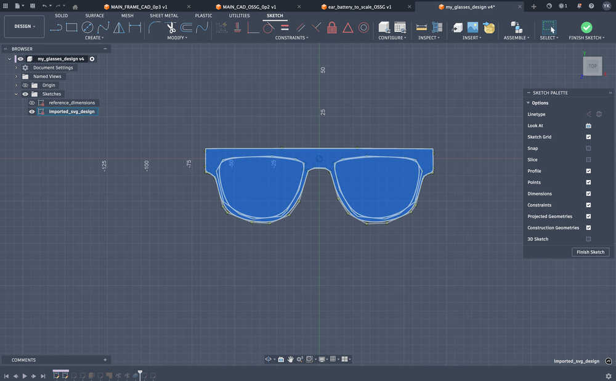Select the Offset tool in Modify
This screenshot has height=381, width=616.
tap(187, 27)
